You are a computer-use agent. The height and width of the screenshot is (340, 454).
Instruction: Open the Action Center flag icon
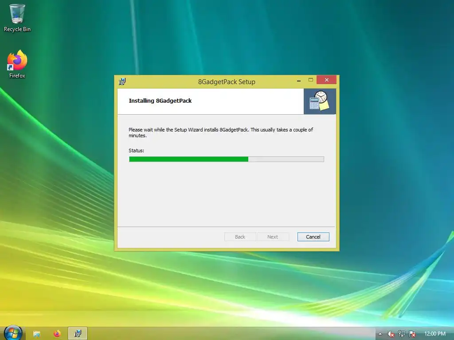click(412, 334)
